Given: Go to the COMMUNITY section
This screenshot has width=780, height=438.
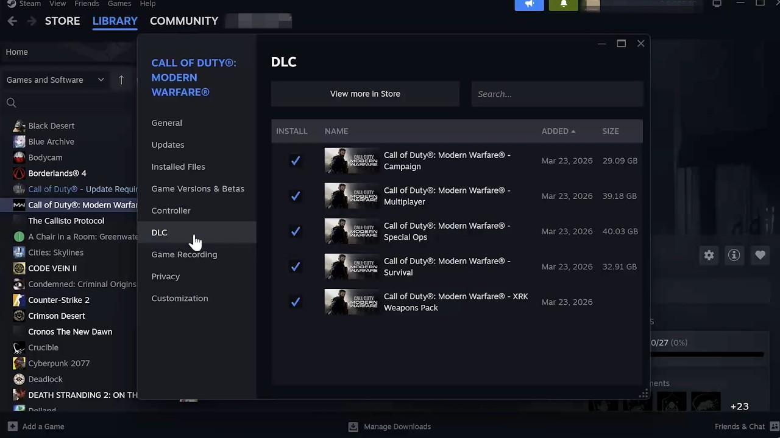Looking at the screenshot, I should (184, 21).
